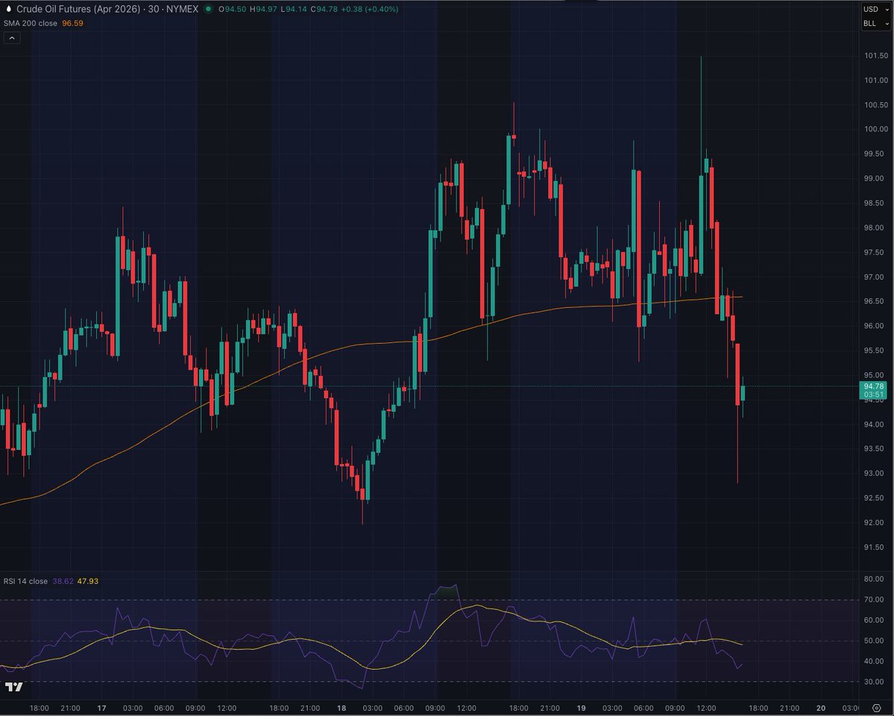Screen dimensions: 894x716
Task: Click the high value H94.97
Action: (263, 9)
